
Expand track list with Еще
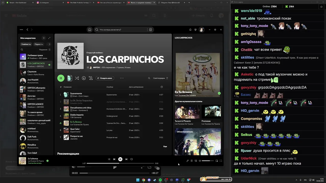click(x=165, y=146)
